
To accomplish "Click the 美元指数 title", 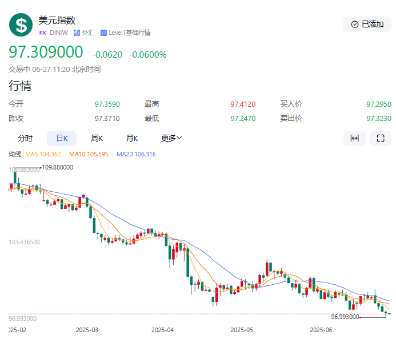I will tap(57, 21).
